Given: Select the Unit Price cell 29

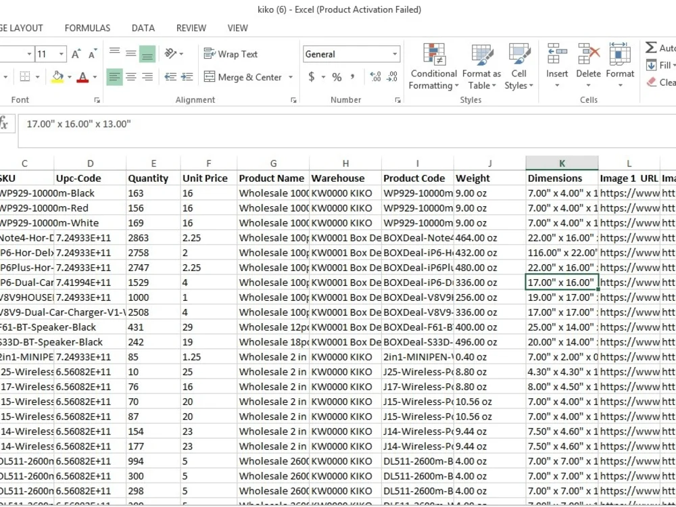Looking at the screenshot, I should point(209,327).
